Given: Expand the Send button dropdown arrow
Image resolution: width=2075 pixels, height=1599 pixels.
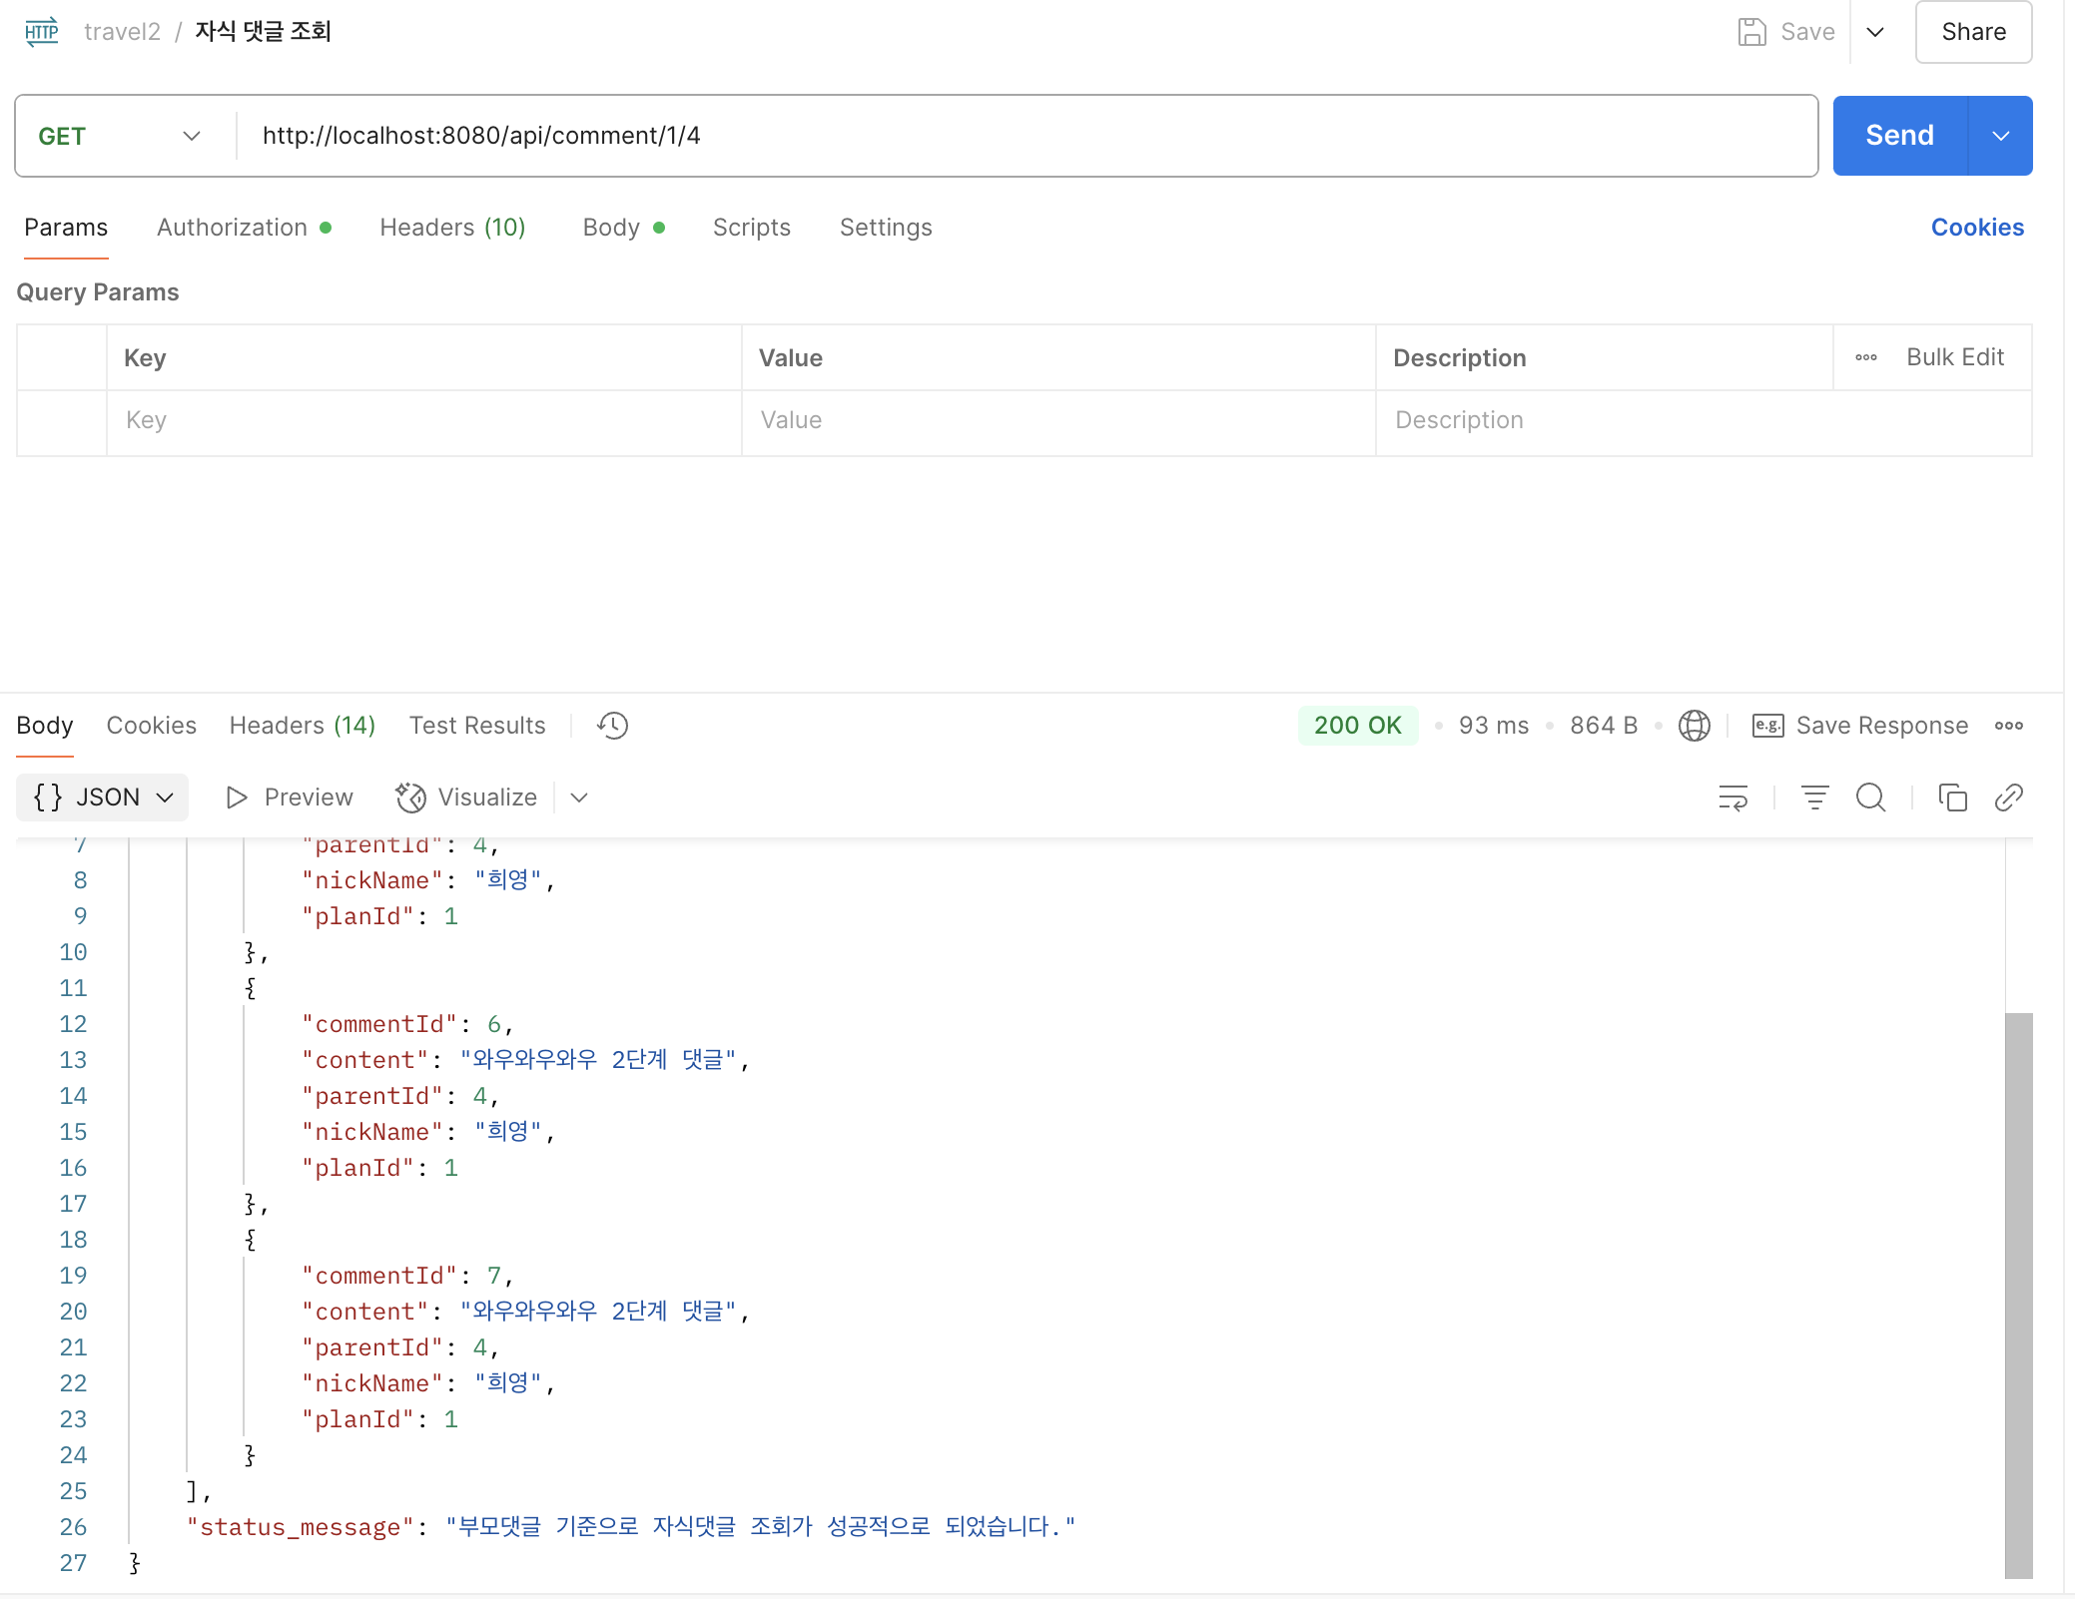Looking at the screenshot, I should pyautogui.click(x=2000, y=136).
